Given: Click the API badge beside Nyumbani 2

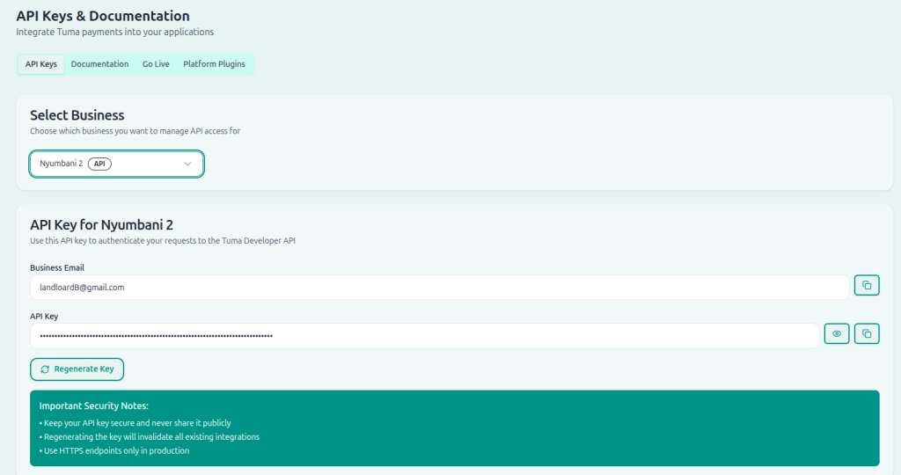Looking at the screenshot, I should [x=99, y=164].
